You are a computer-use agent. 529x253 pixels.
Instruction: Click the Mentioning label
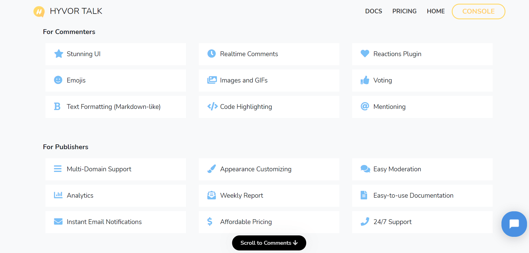[x=389, y=107]
